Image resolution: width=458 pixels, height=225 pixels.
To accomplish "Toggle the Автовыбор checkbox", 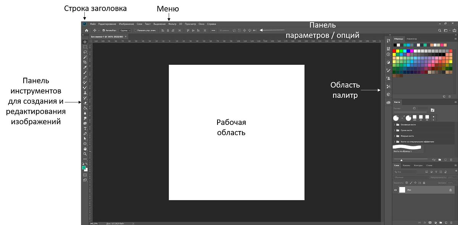I will point(104,30).
